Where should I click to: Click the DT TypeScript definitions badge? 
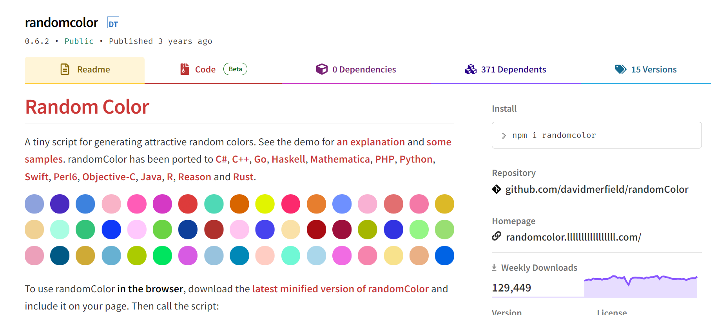point(113,23)
